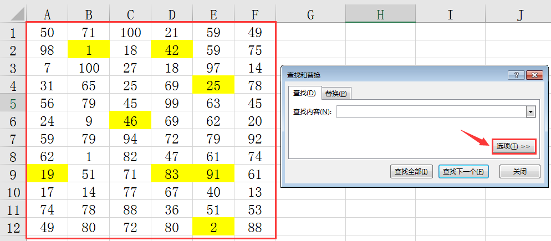
Task: Select column F header
Action: click(255, 14)
